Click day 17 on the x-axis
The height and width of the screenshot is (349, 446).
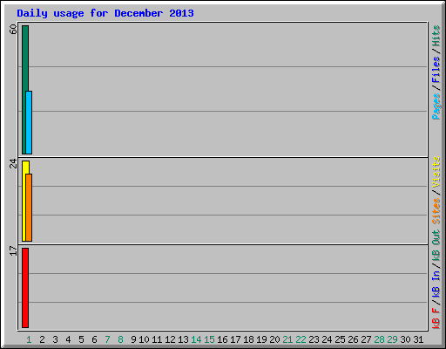[x=235, y=339]
